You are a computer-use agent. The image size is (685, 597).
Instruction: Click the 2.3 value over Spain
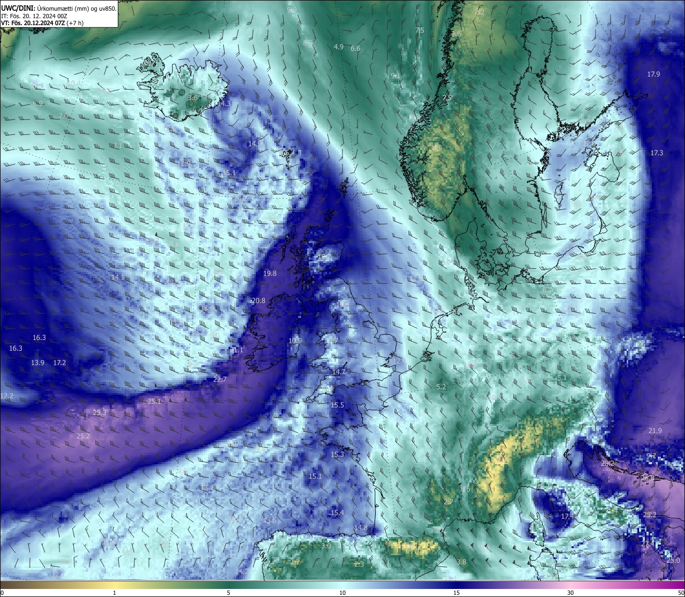click(x=359, y=564)
